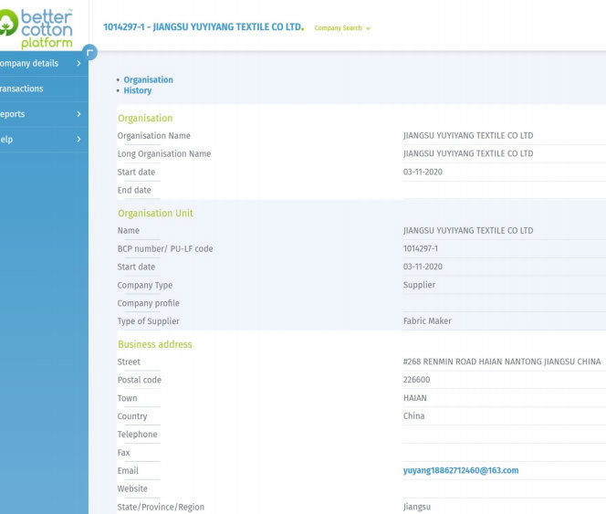Click the Street value #268 RENMIN ROAD HAIAN
The height and width of the screenshot is (514, 606).
click(x=502, y=362)
